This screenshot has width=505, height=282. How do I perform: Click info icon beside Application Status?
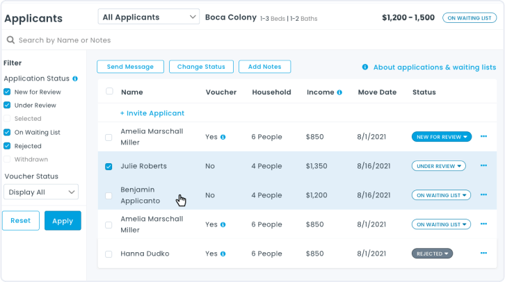point(75,79)
